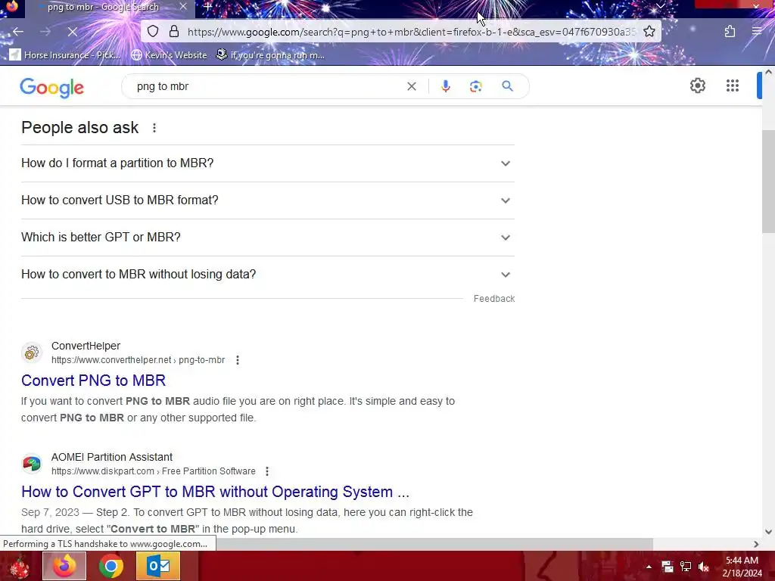Open Firefox application hamburger menu
The width and height of the screenshot is (775, 581).
click(x=757, y=32)
